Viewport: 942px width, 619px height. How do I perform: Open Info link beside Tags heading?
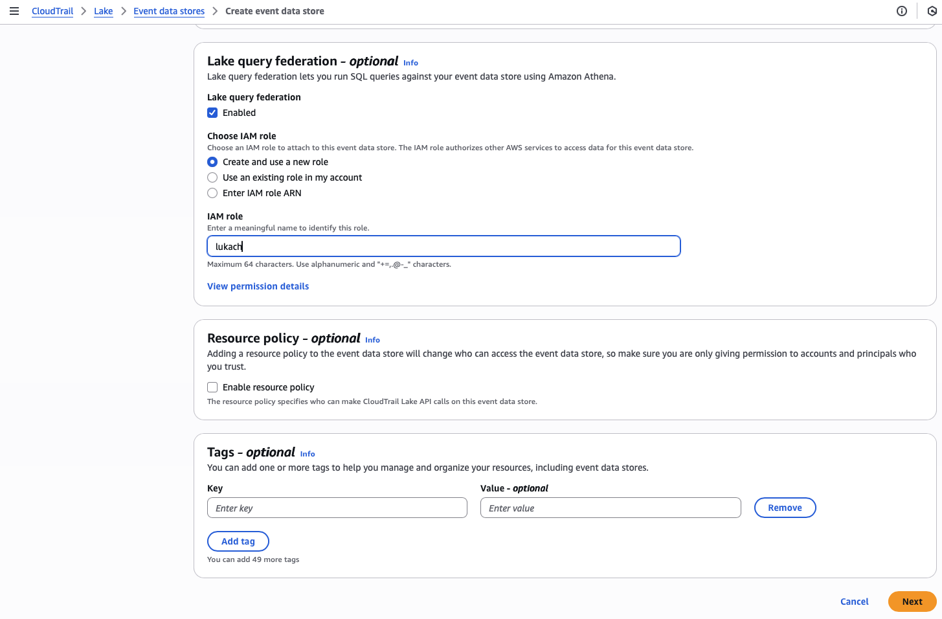[x=308, y=454]
